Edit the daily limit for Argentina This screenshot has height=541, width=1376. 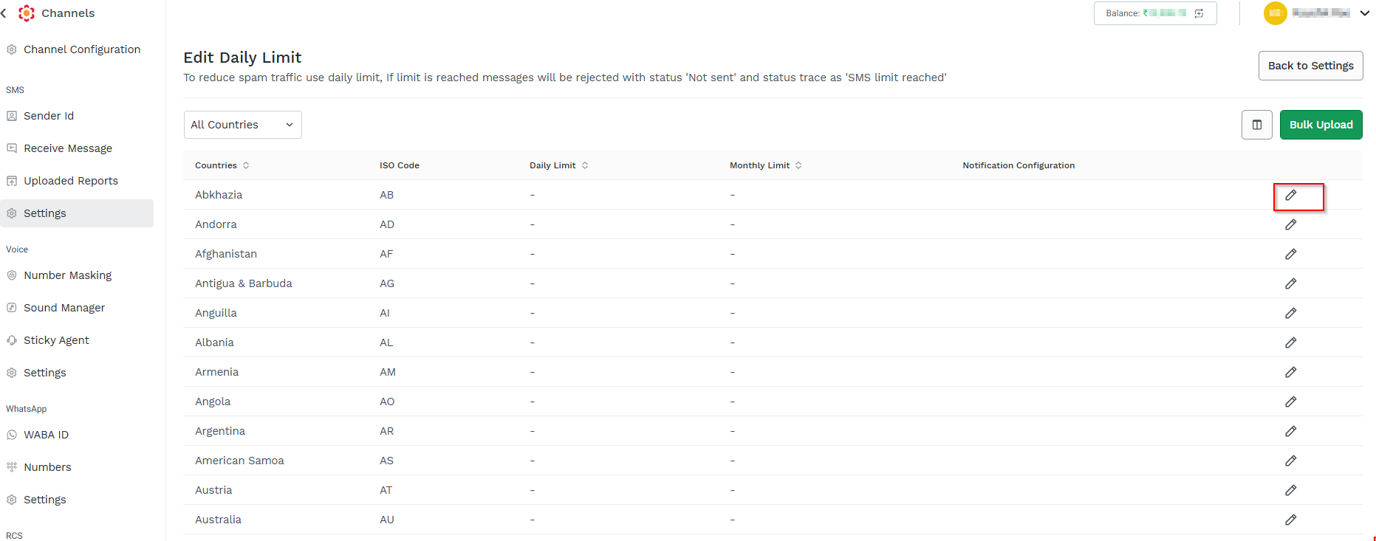pyautogui.click(x=1290, y=431)
